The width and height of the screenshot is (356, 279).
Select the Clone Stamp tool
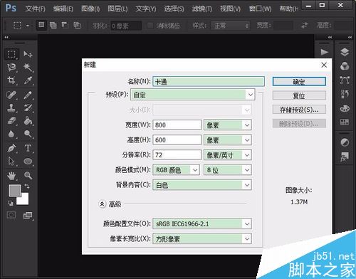pos(11,108)
